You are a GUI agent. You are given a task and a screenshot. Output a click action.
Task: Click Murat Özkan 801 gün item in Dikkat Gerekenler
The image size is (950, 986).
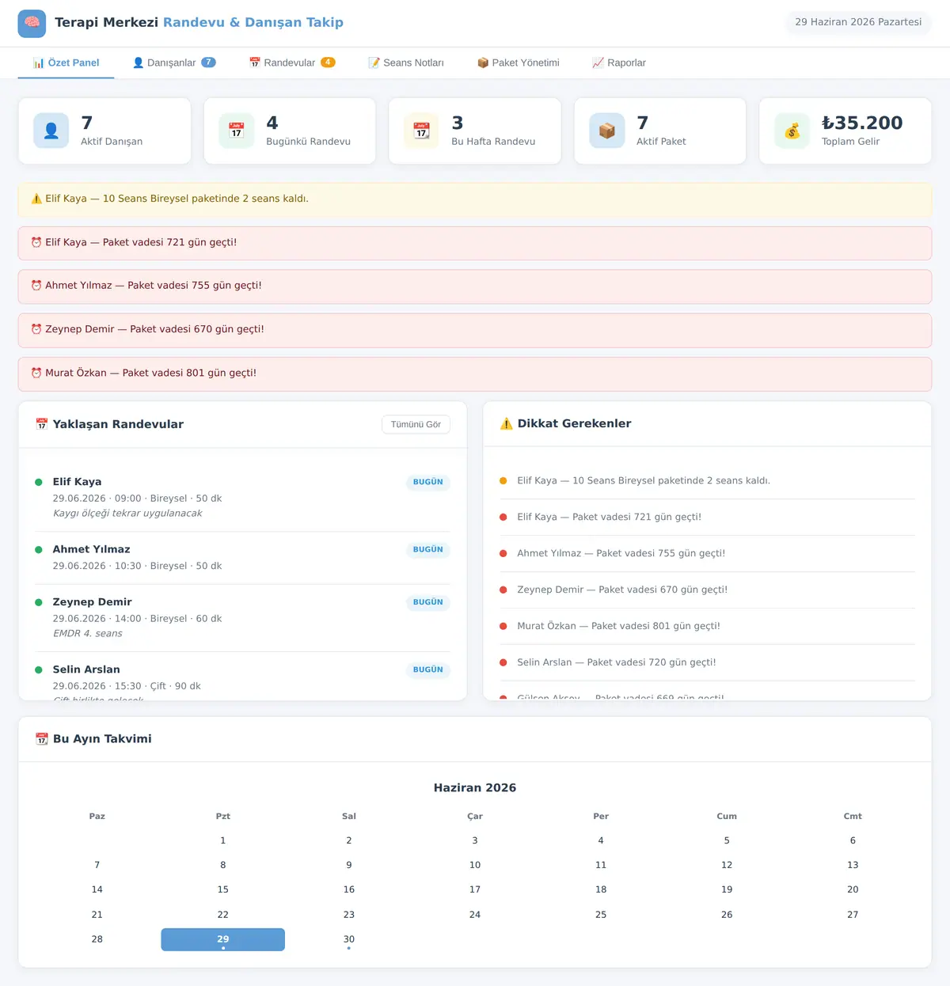708,626
